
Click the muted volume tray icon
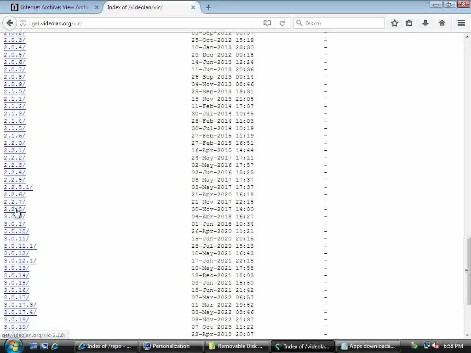[x=436, y=346]
